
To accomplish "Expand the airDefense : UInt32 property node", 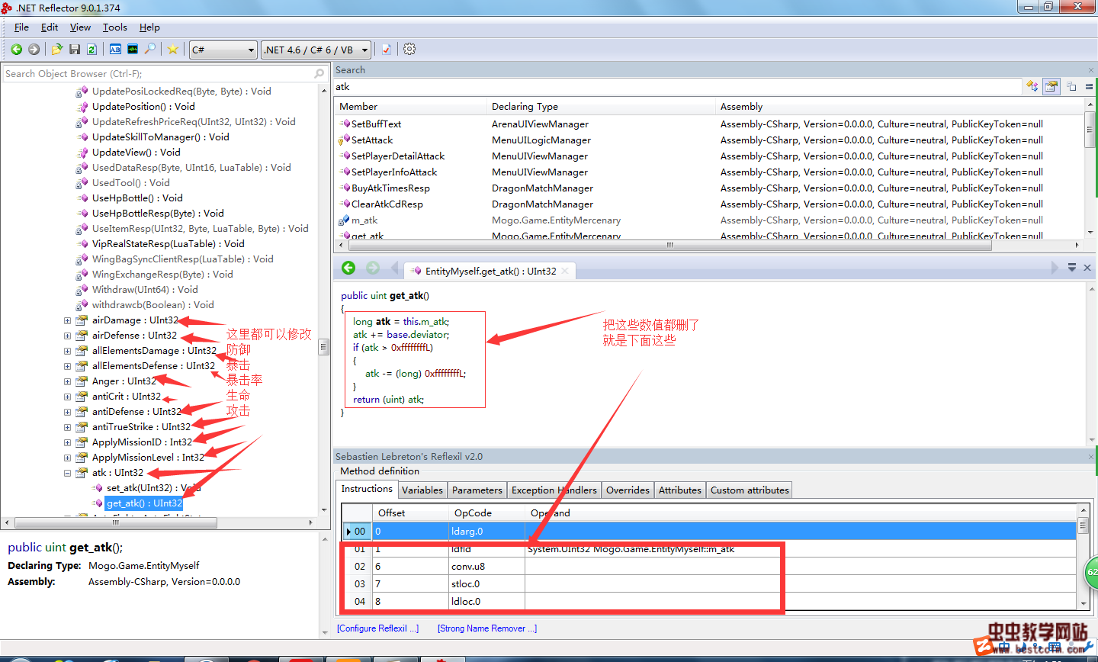I will (67, 336).
